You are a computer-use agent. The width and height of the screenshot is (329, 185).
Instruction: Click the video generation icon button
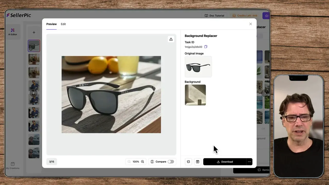197,162
